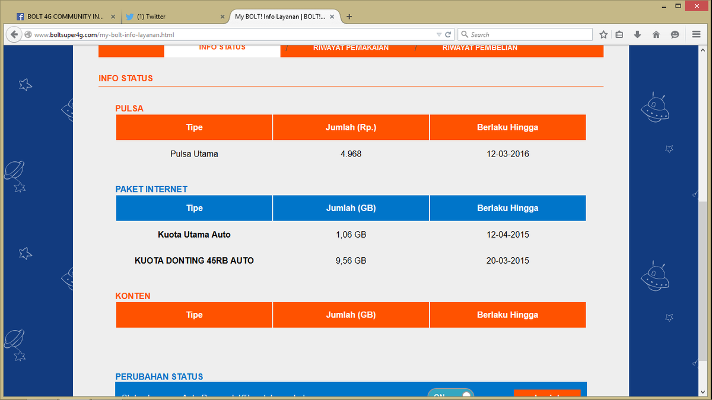This screenshot has height=400, width=712.
Task: Select the "9,56 GB" quota value
Action: (351, 261)
